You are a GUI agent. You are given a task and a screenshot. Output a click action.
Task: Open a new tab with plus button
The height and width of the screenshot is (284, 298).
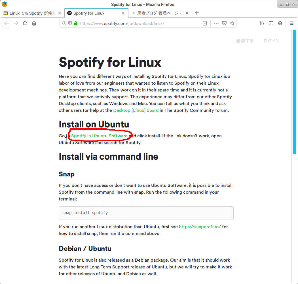(197, 13)
